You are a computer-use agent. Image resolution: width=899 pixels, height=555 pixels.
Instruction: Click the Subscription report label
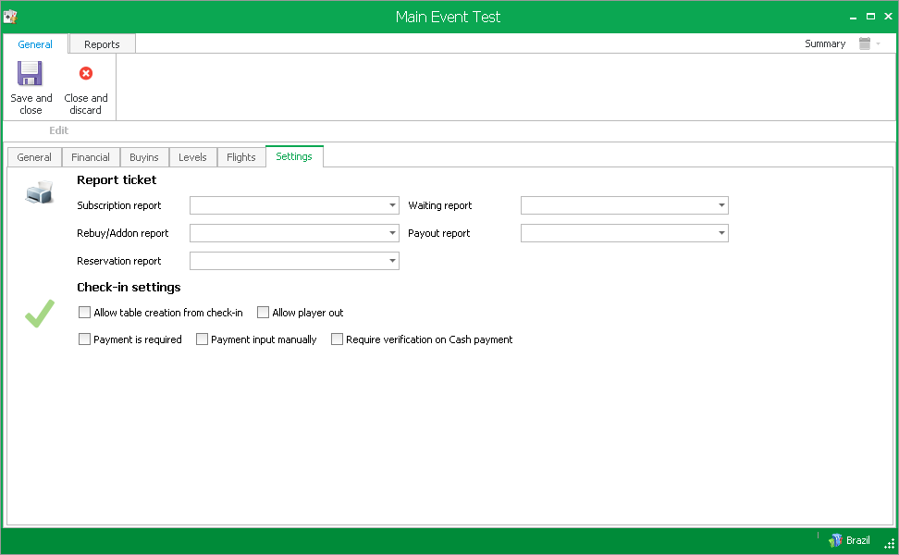(119, 205)
